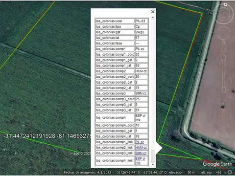
Task: Click the las_colonias:comp1_link label cell
Action: click(115, 142)
